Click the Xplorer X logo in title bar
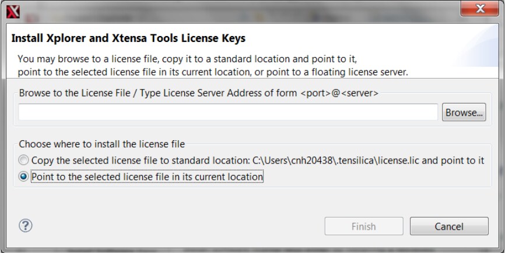Screen dimensions: 505x253 point(12,10)
